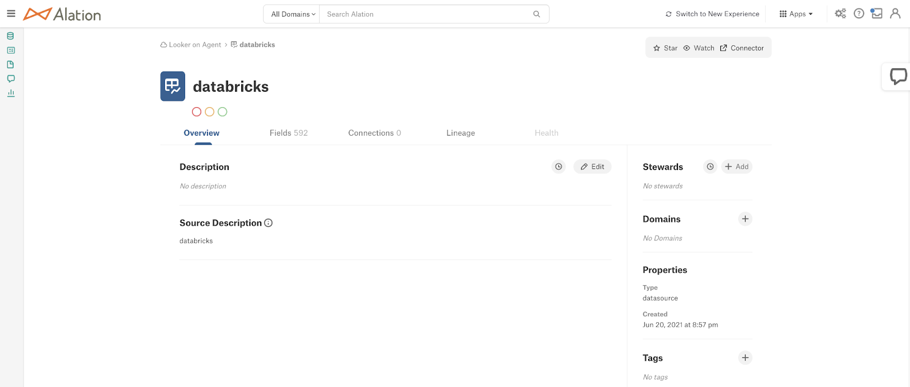Select the Overview tab

point(202,133)
